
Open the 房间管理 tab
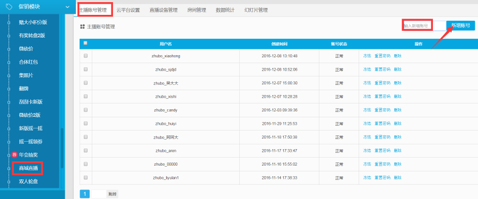click(197, 10)
